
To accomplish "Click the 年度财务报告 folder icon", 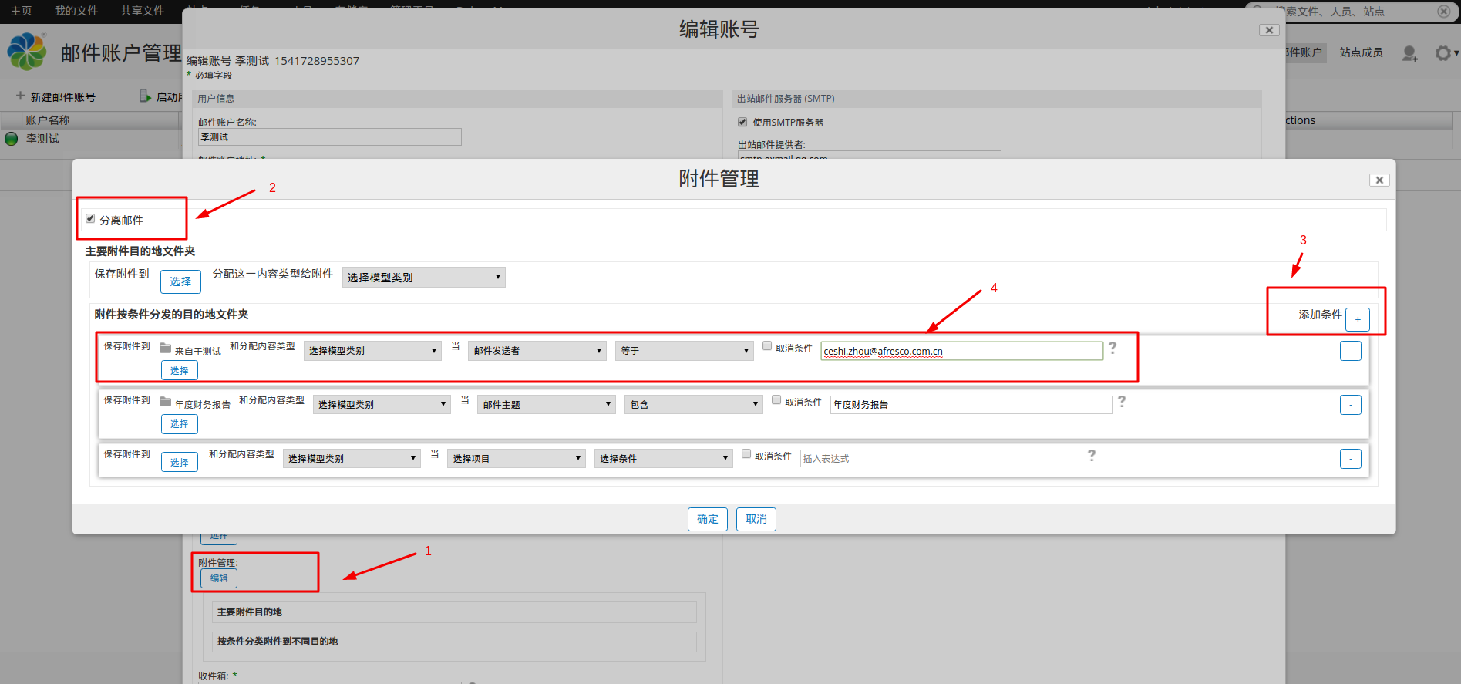I will click(166, 402).
